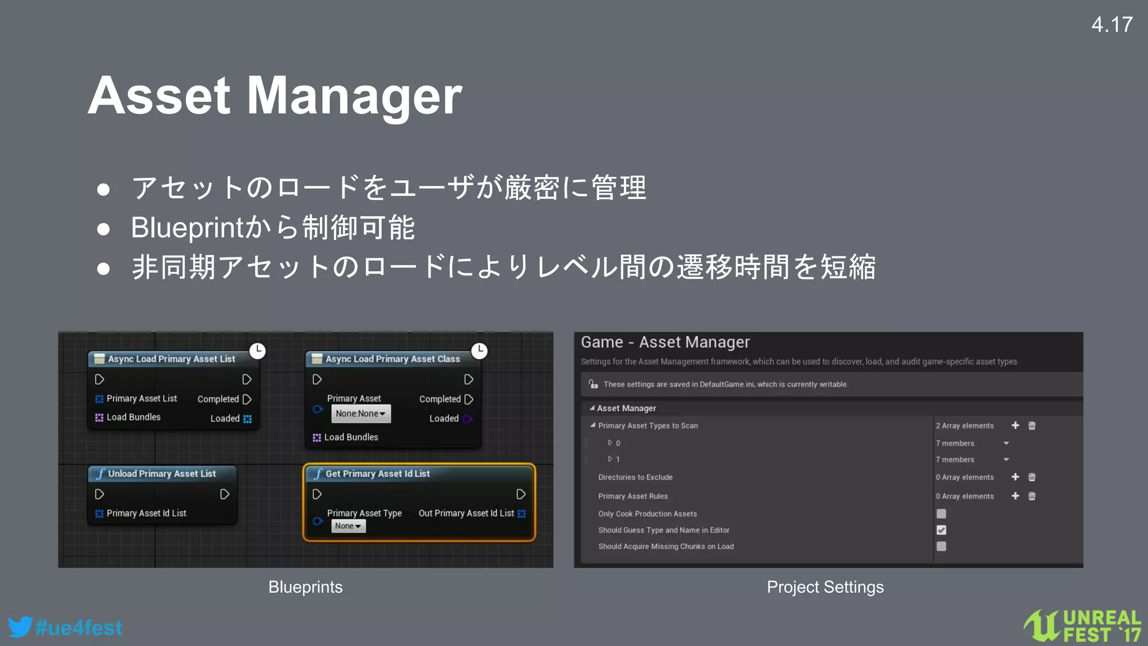Screen dimensions: 1148x646
Task: Open the None dropdown under Primary Asset Type
Action: [348, 526]
